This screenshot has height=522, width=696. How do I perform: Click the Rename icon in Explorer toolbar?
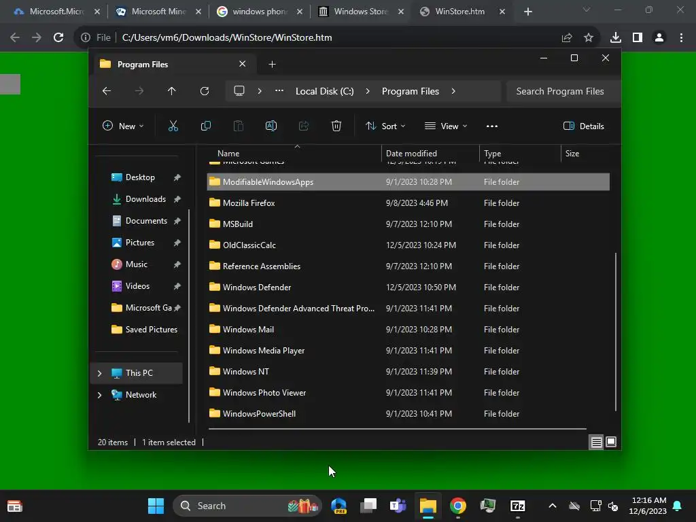[x=271, y=126]
